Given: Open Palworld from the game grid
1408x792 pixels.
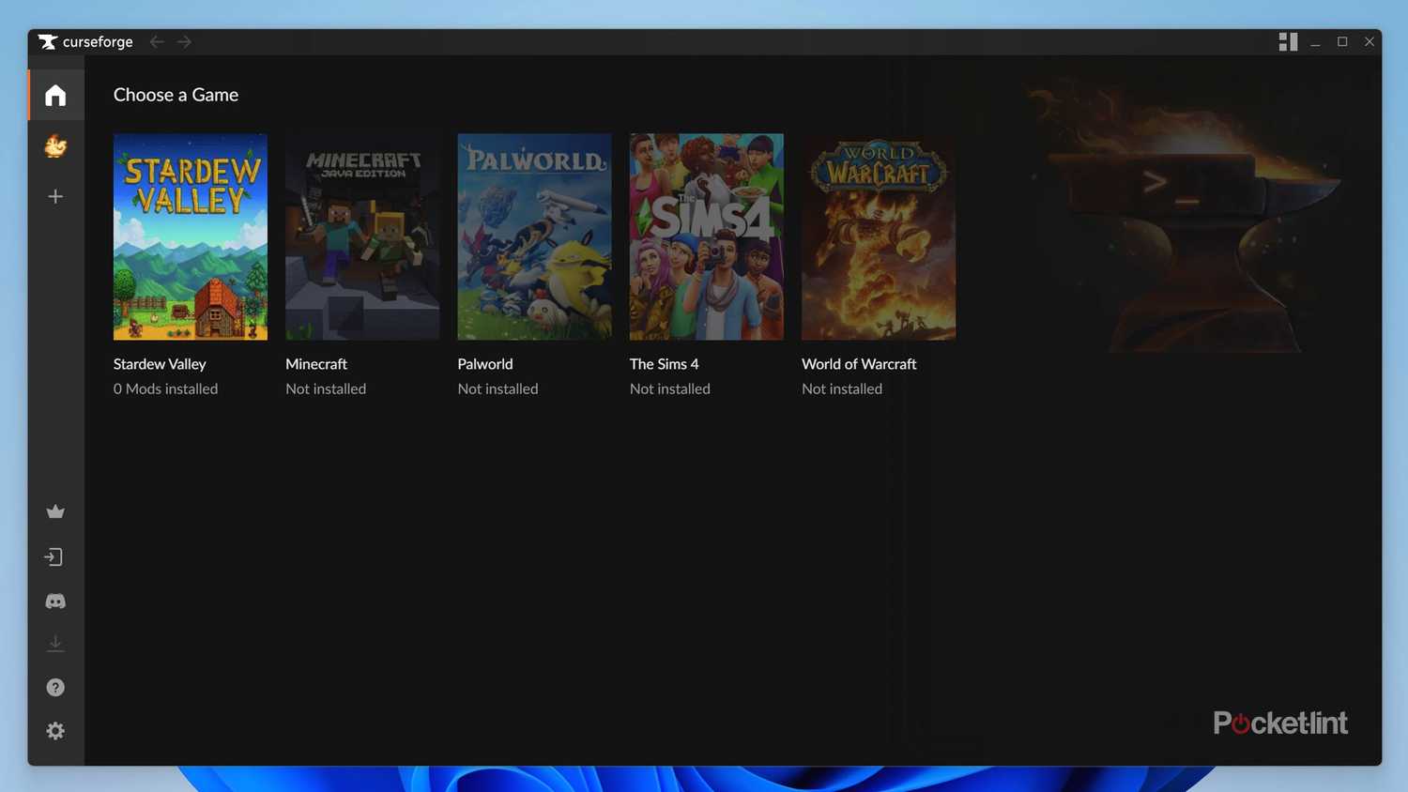Looking at the screenshot, I should (x=534, y=236).
